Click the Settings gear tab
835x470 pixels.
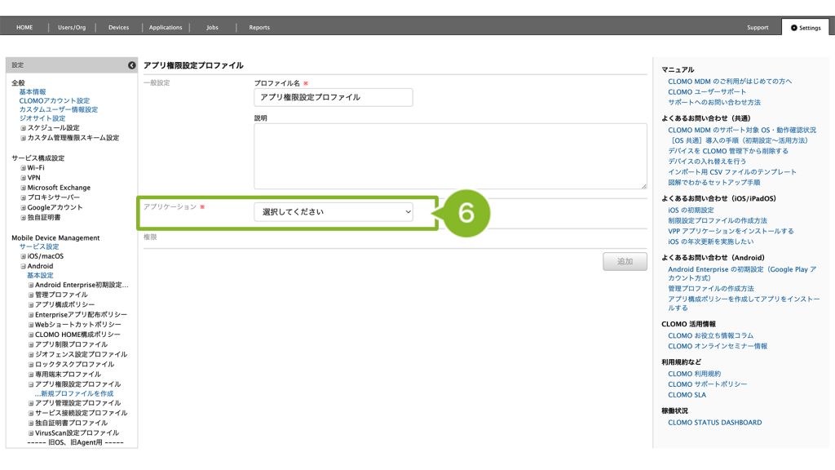pyautogui.click(x=805, y=27)
